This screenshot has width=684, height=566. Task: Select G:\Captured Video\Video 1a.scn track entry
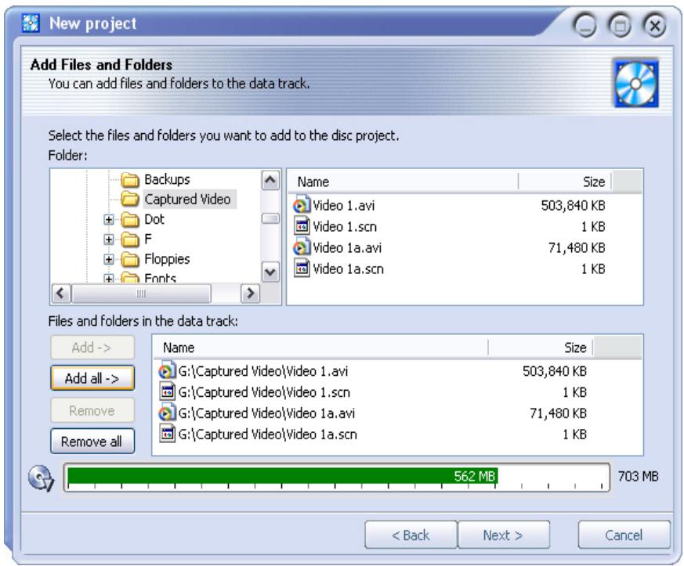pos(267,434)
